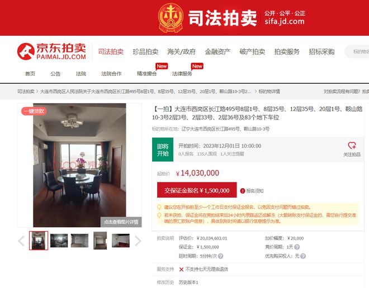Select second property thumbnail
Viewport: 369px width, 288px height.
tap(59, 241)
